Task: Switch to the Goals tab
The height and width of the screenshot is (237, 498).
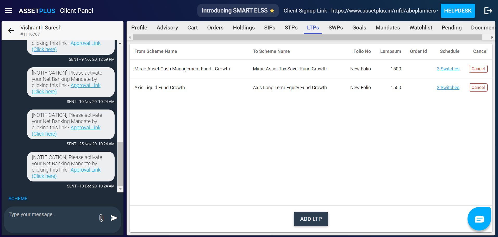Action: [x=359, y=28]
